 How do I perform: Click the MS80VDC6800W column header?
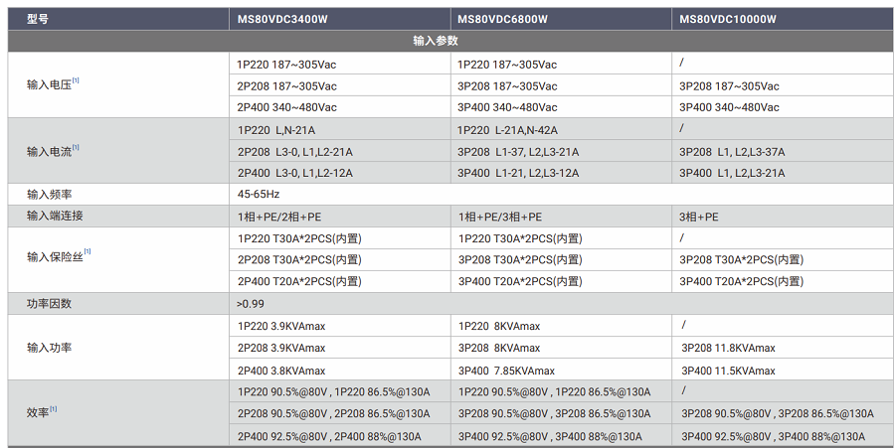click(x=502, y=20)
